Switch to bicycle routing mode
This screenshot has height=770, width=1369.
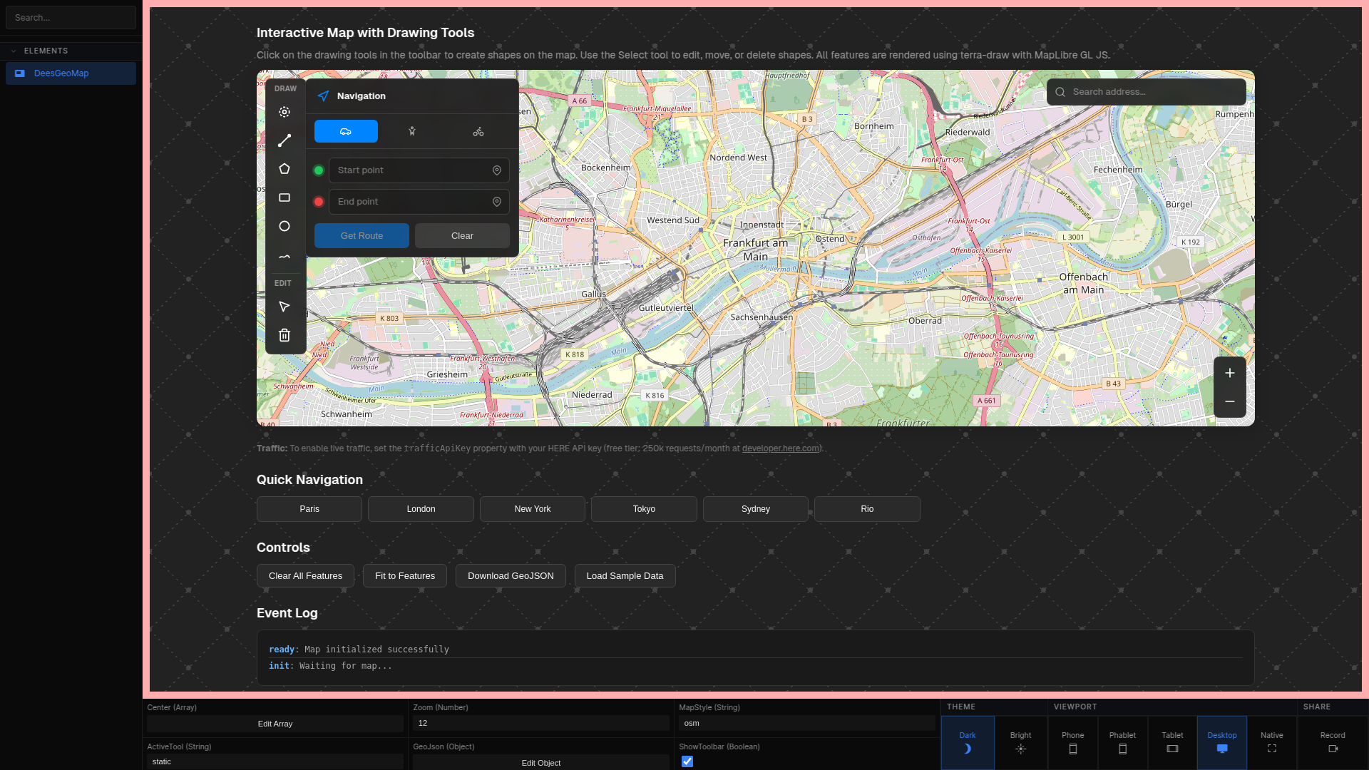tap(478, 131)
